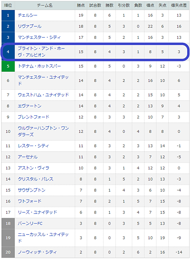Select アストン・ヴィラ team link
Screen dimensions: 191x259
[34, 168]
